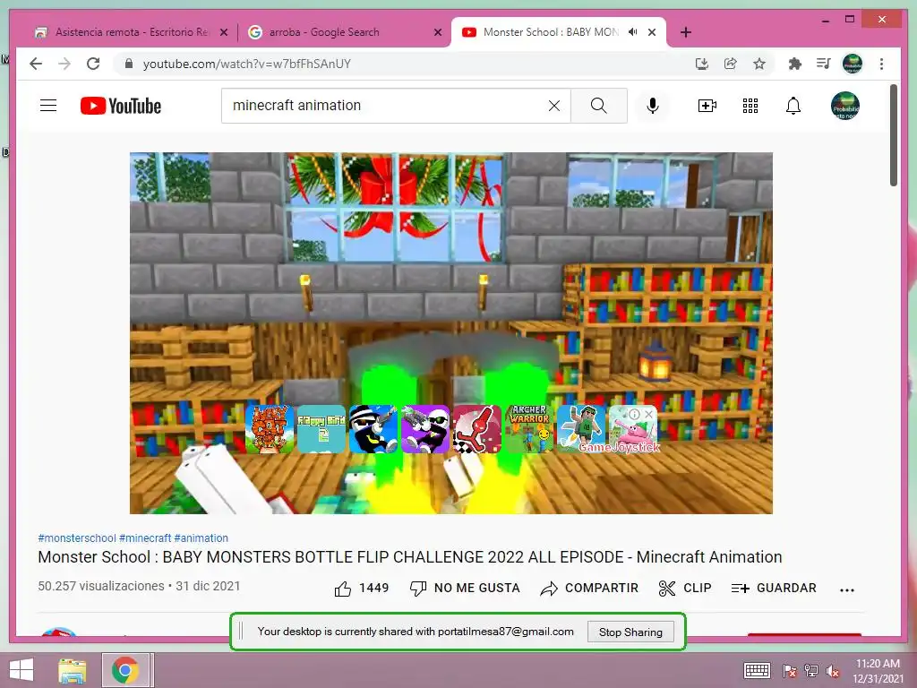917x688 pixels.
Task: Open File Explorer from the taskbar
Action: click(72, 670)
